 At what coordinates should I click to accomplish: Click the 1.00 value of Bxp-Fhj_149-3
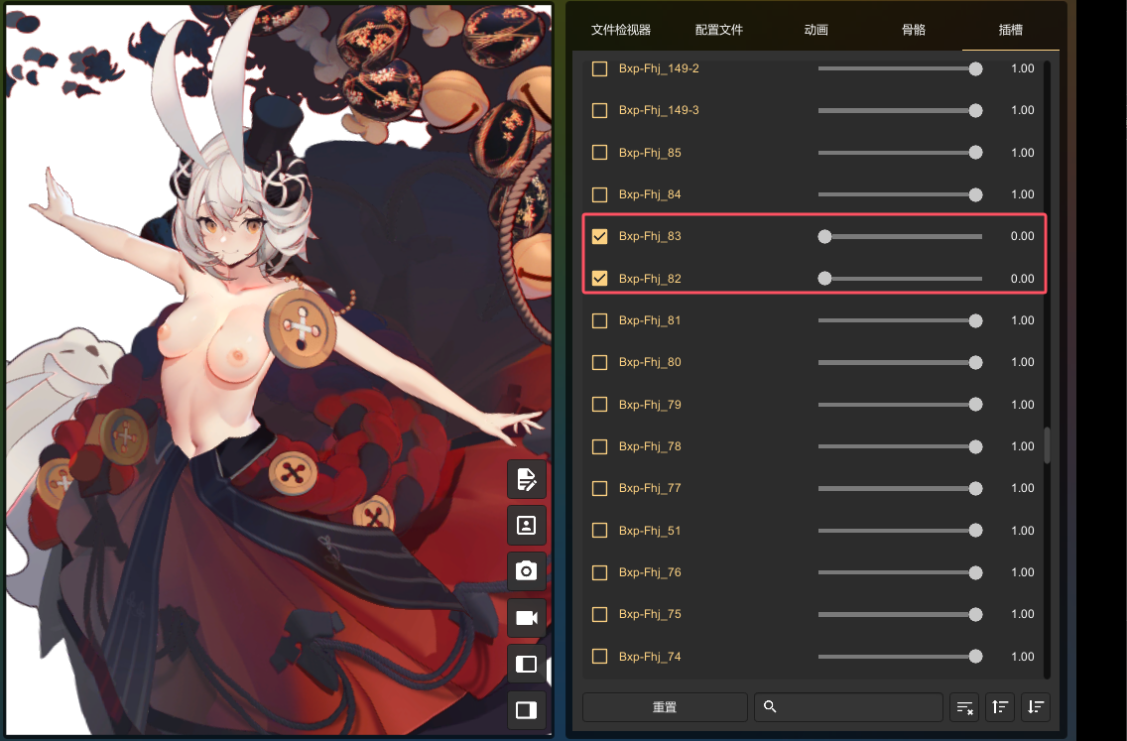pos(1022,110)
